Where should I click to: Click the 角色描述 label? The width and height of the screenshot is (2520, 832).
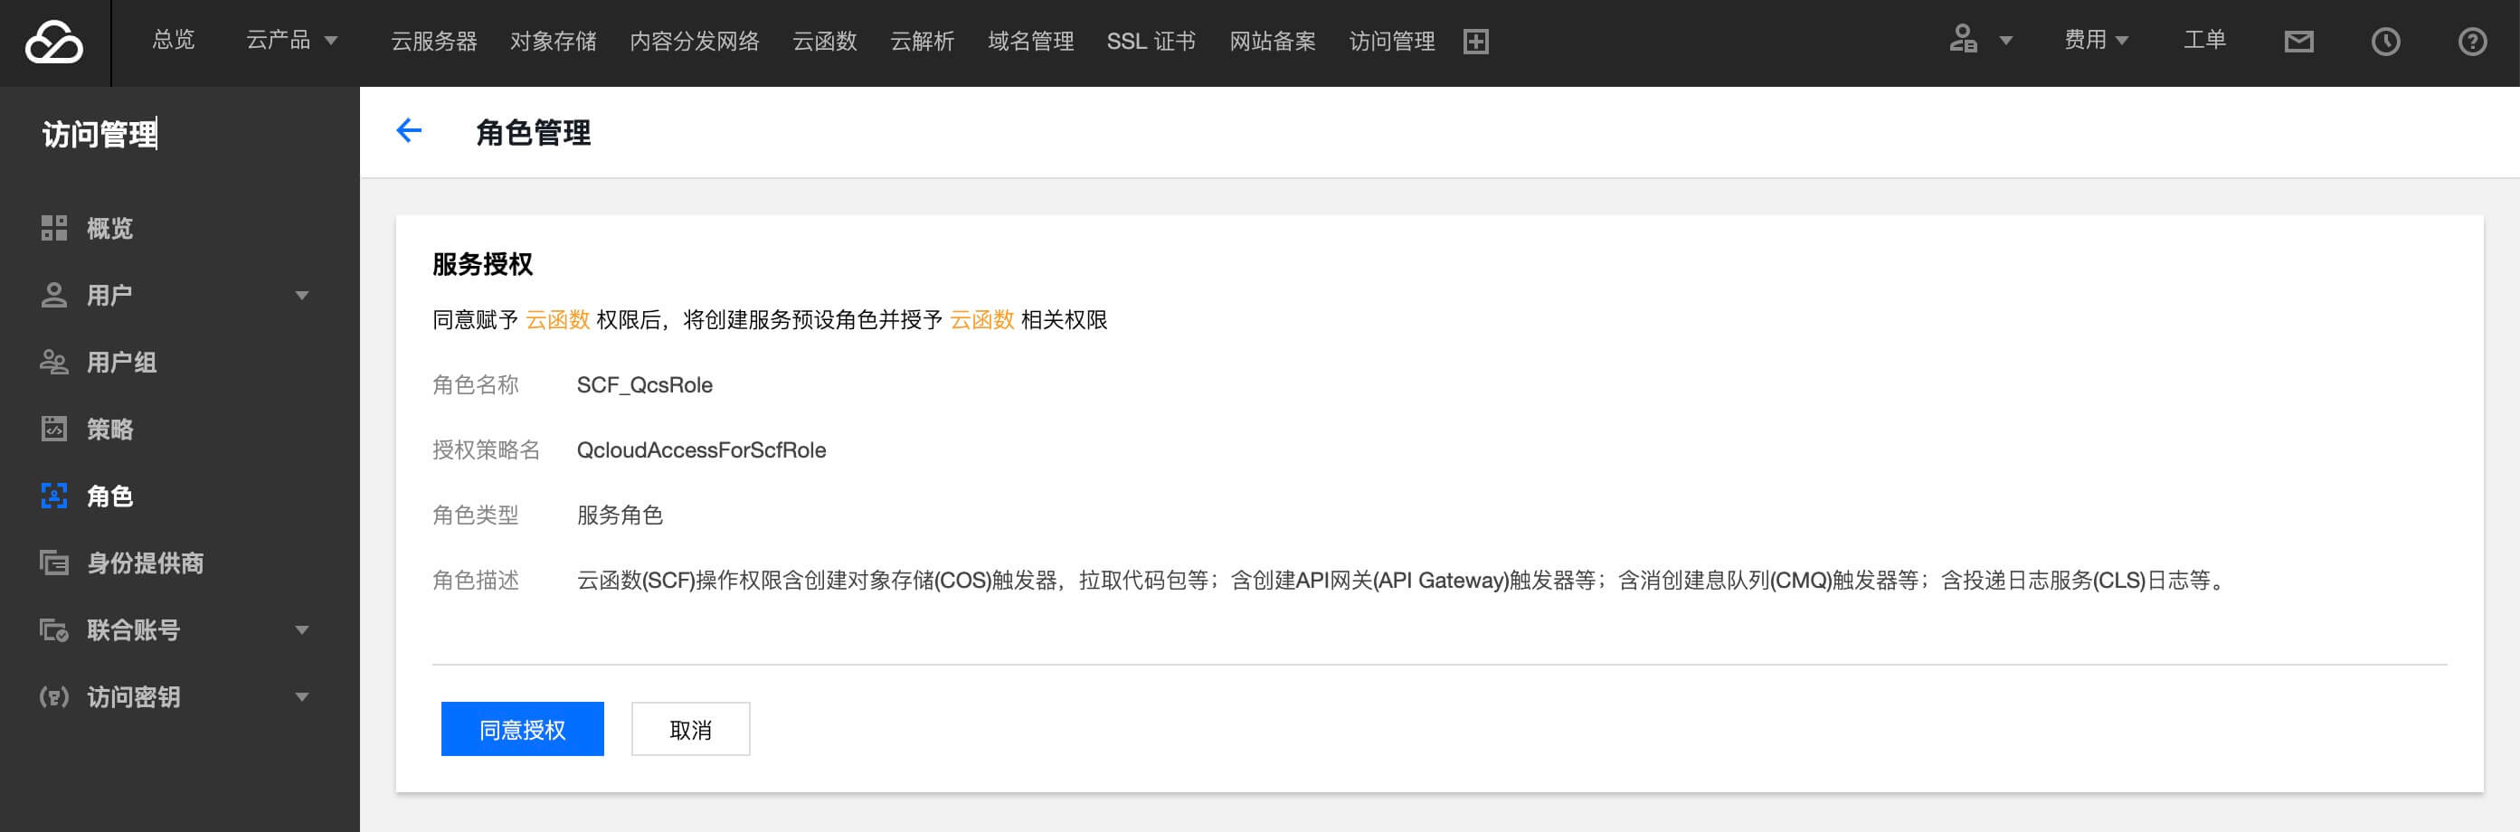coord(476,580)
